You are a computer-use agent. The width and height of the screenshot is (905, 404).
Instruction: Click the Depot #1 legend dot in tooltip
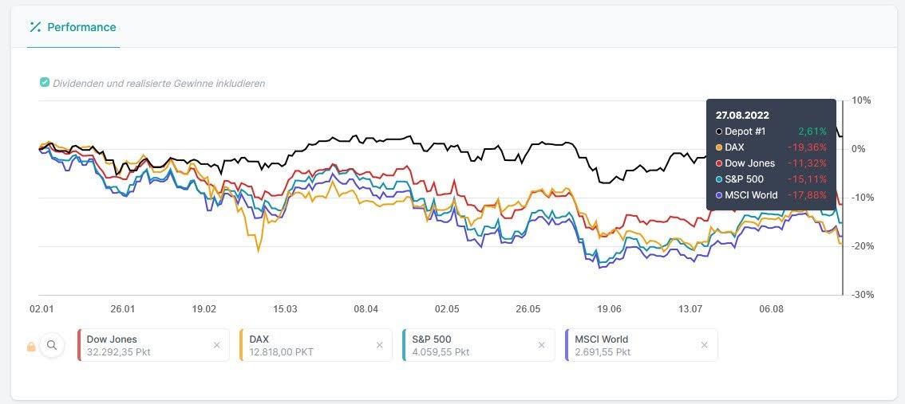click(719, 131)
